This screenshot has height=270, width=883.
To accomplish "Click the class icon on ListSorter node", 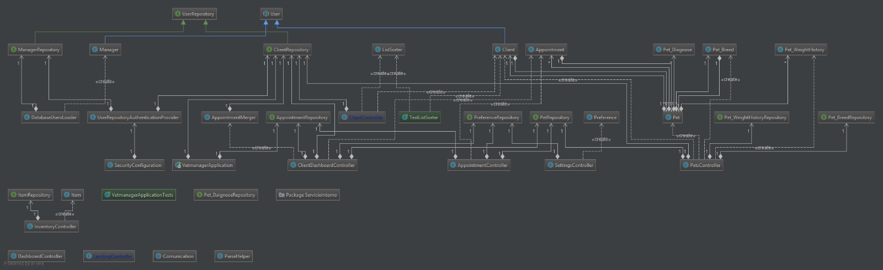I will tap(377, 50).
